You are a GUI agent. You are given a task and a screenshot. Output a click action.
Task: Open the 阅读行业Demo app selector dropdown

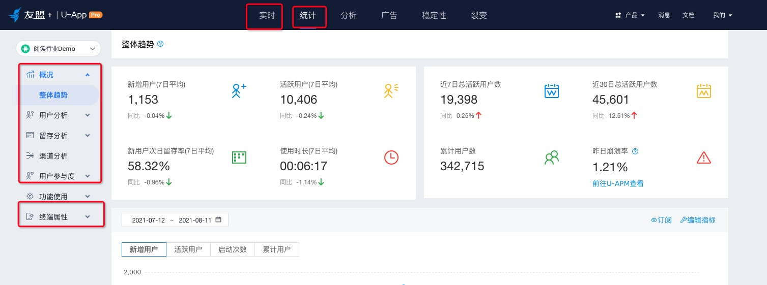click(59, 49)
